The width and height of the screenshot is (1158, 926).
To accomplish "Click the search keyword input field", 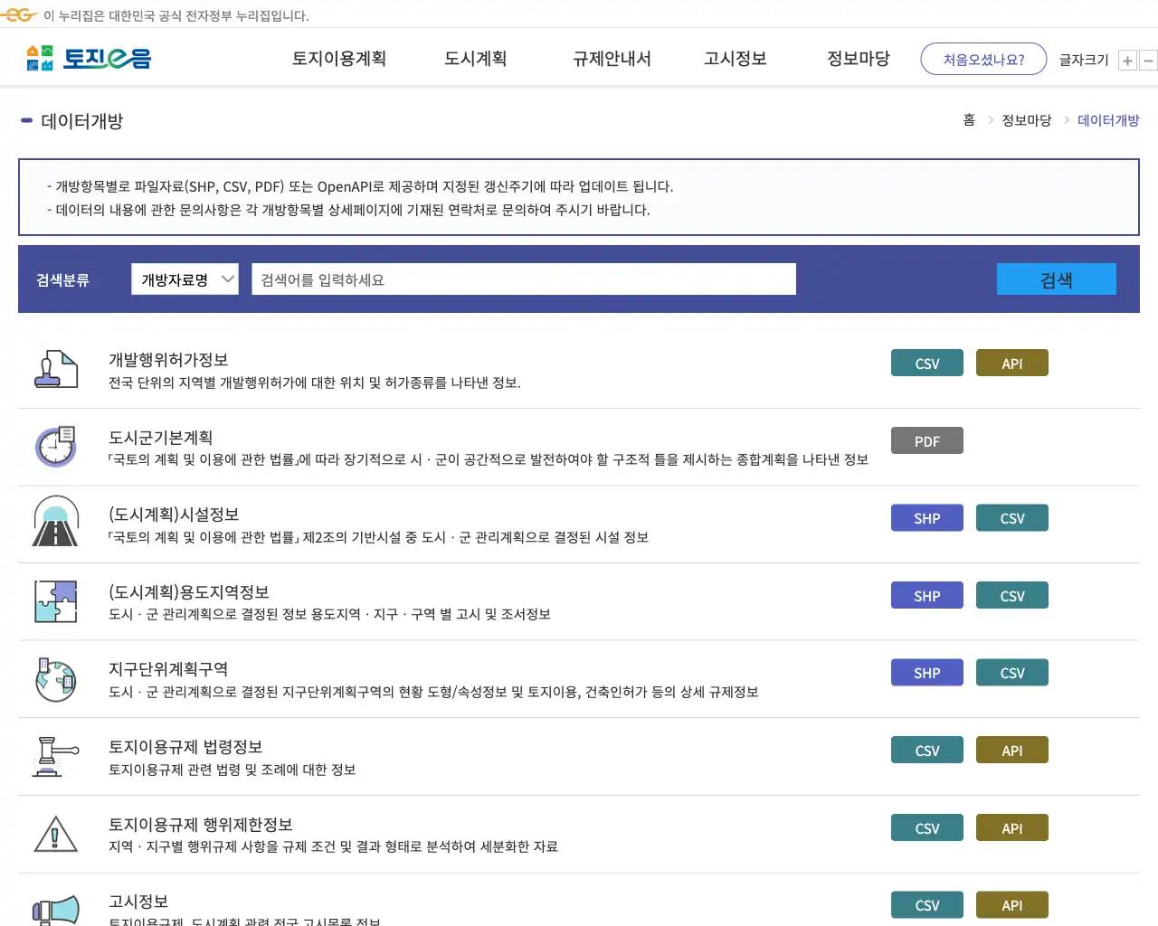I will pyautogui.click(x=523, y=279).
